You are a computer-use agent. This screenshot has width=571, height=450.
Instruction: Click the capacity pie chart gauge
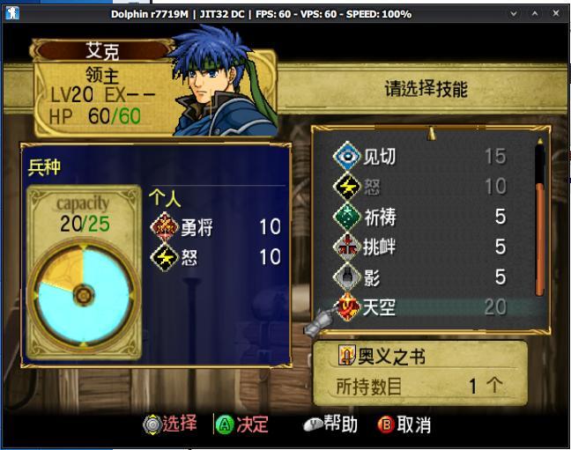pyautogui.click(x=84, y=295)
